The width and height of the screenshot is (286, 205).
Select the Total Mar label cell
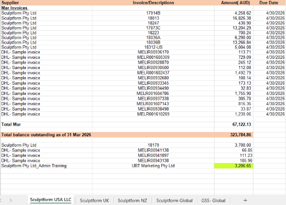click(46, 124)
